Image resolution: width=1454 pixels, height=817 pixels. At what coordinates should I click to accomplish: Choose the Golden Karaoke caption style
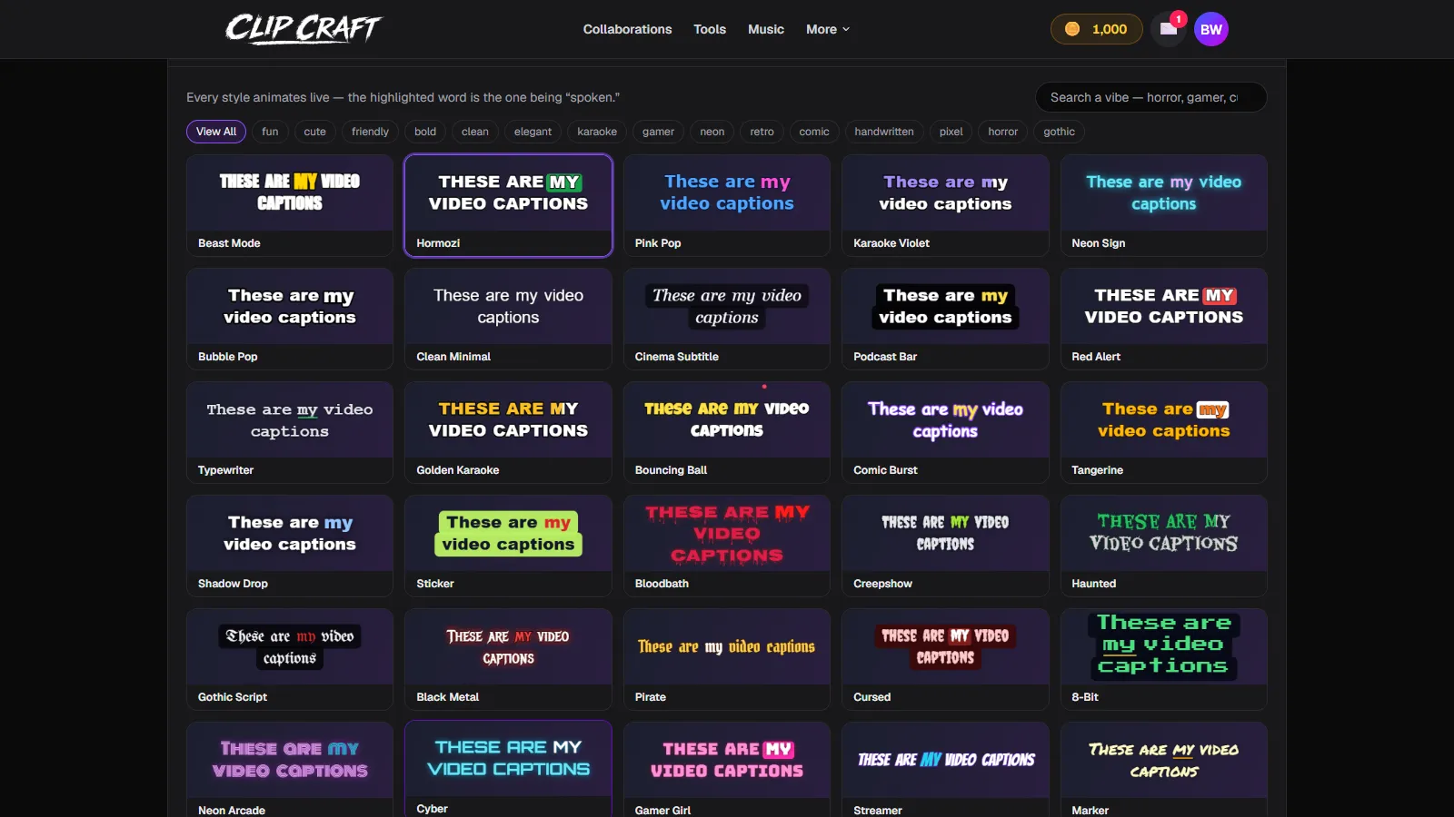pos(508,432)
